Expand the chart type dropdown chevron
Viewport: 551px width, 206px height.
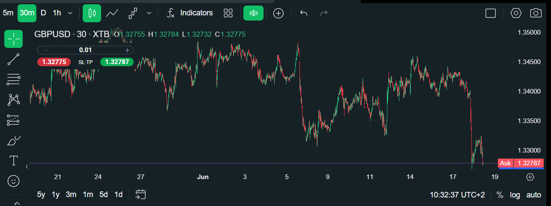[149, 13]
